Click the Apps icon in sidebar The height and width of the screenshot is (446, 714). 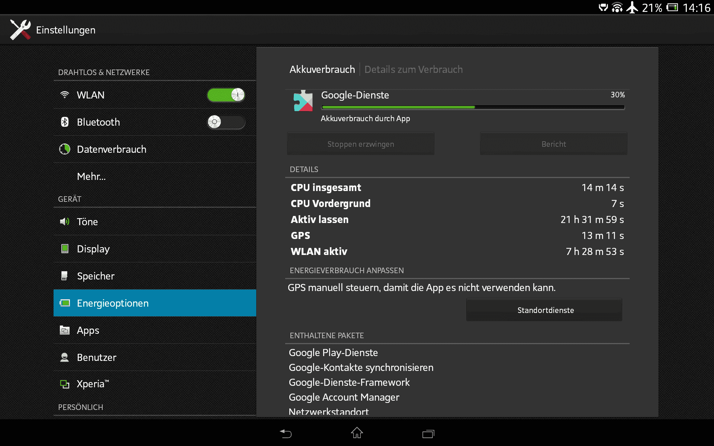65,330
